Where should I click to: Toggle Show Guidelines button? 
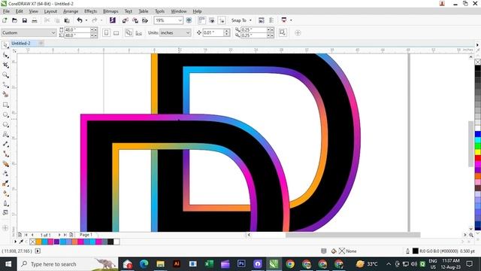coord(222,20)
